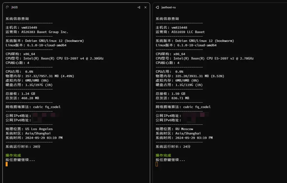
Task: Click the orange block cursor in jhUS terminal
Action: (7, 164)
